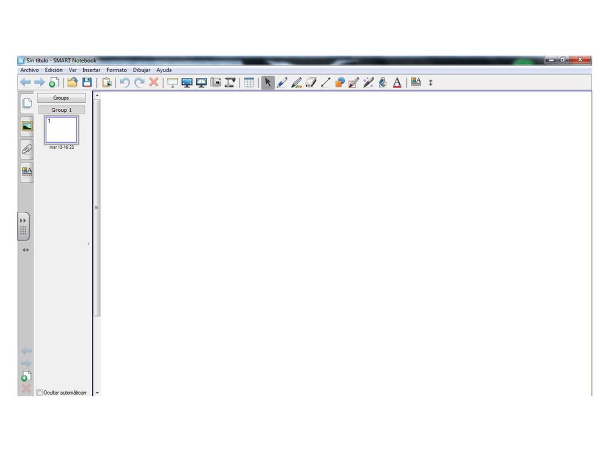Delete selection with the red X toolbar icon
The width and height of the screenshot is (609, 457).
154,82
